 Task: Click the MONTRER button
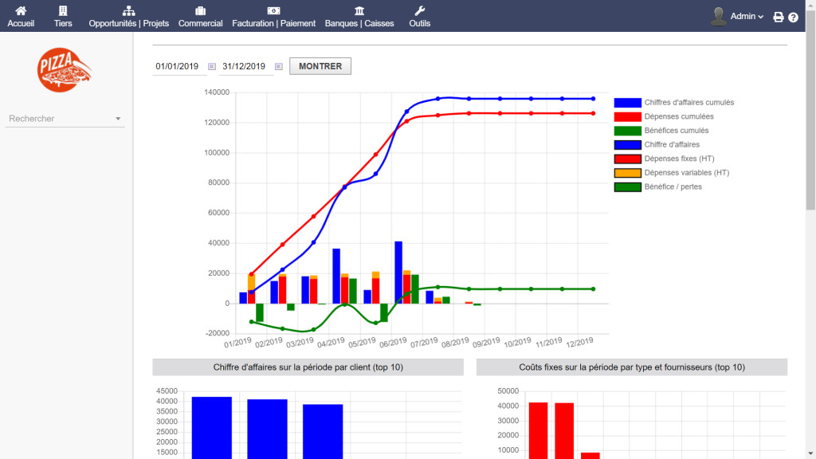click(x=320, y=66)
